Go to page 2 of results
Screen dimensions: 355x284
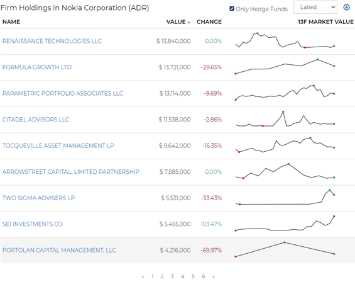(x=162, y=276)
